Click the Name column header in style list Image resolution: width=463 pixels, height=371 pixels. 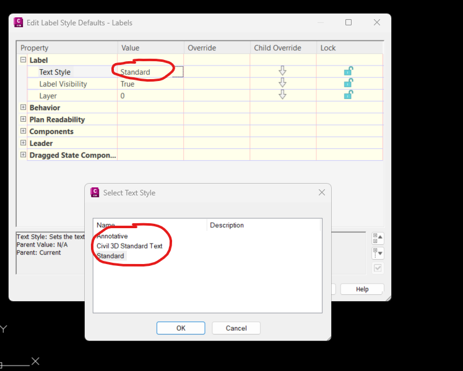coord(150,225)
